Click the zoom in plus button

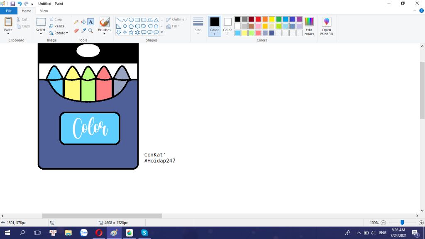point(421,223)
